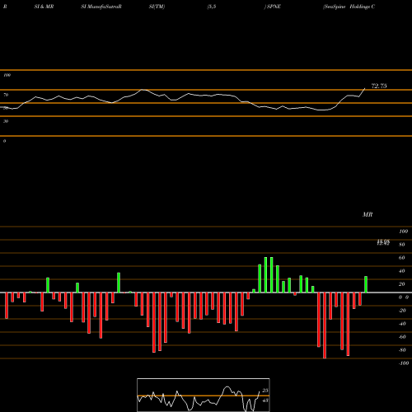Click the 72.75 RSI value label

coord(379,86)
